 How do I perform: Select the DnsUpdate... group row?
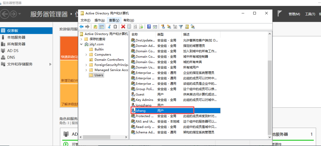(x=175, y=40)
